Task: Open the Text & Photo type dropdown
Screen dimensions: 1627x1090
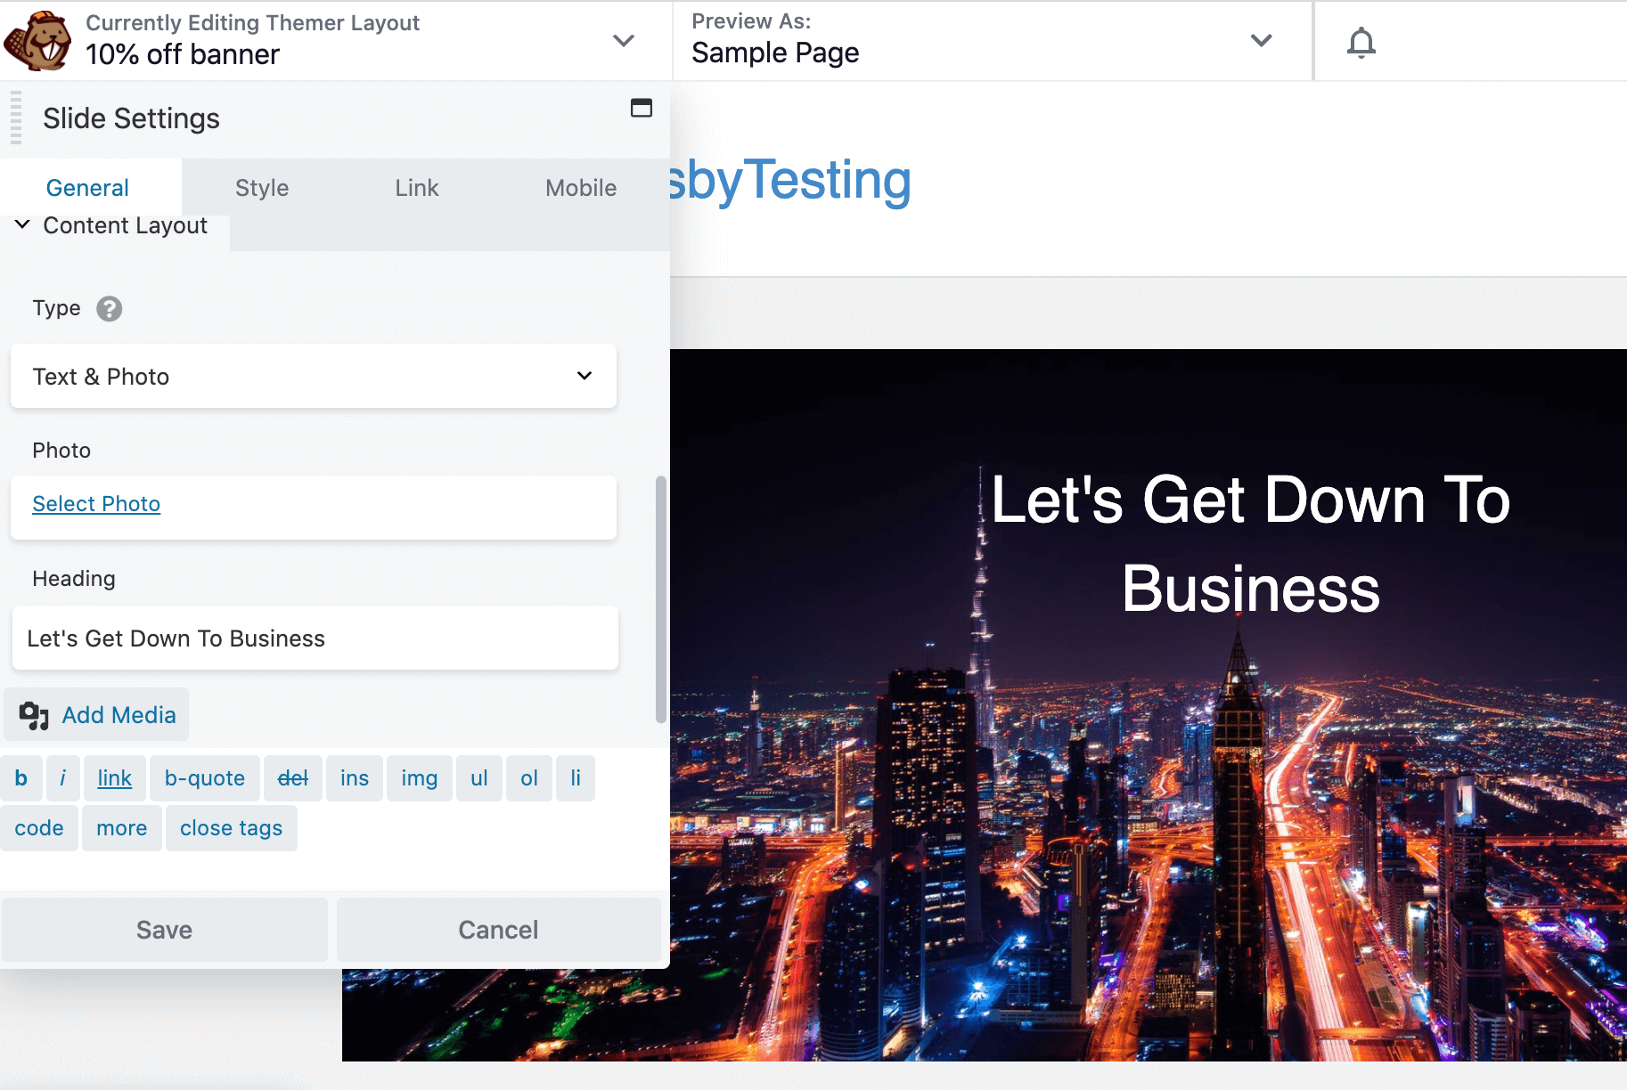Action: tap(313, 376)
